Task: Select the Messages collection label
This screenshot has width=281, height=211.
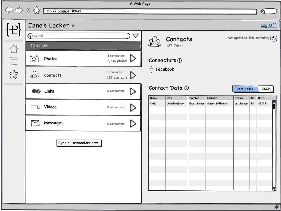Action: coord(53,123)
